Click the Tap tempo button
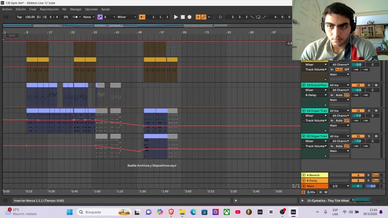 coord(19,17)
